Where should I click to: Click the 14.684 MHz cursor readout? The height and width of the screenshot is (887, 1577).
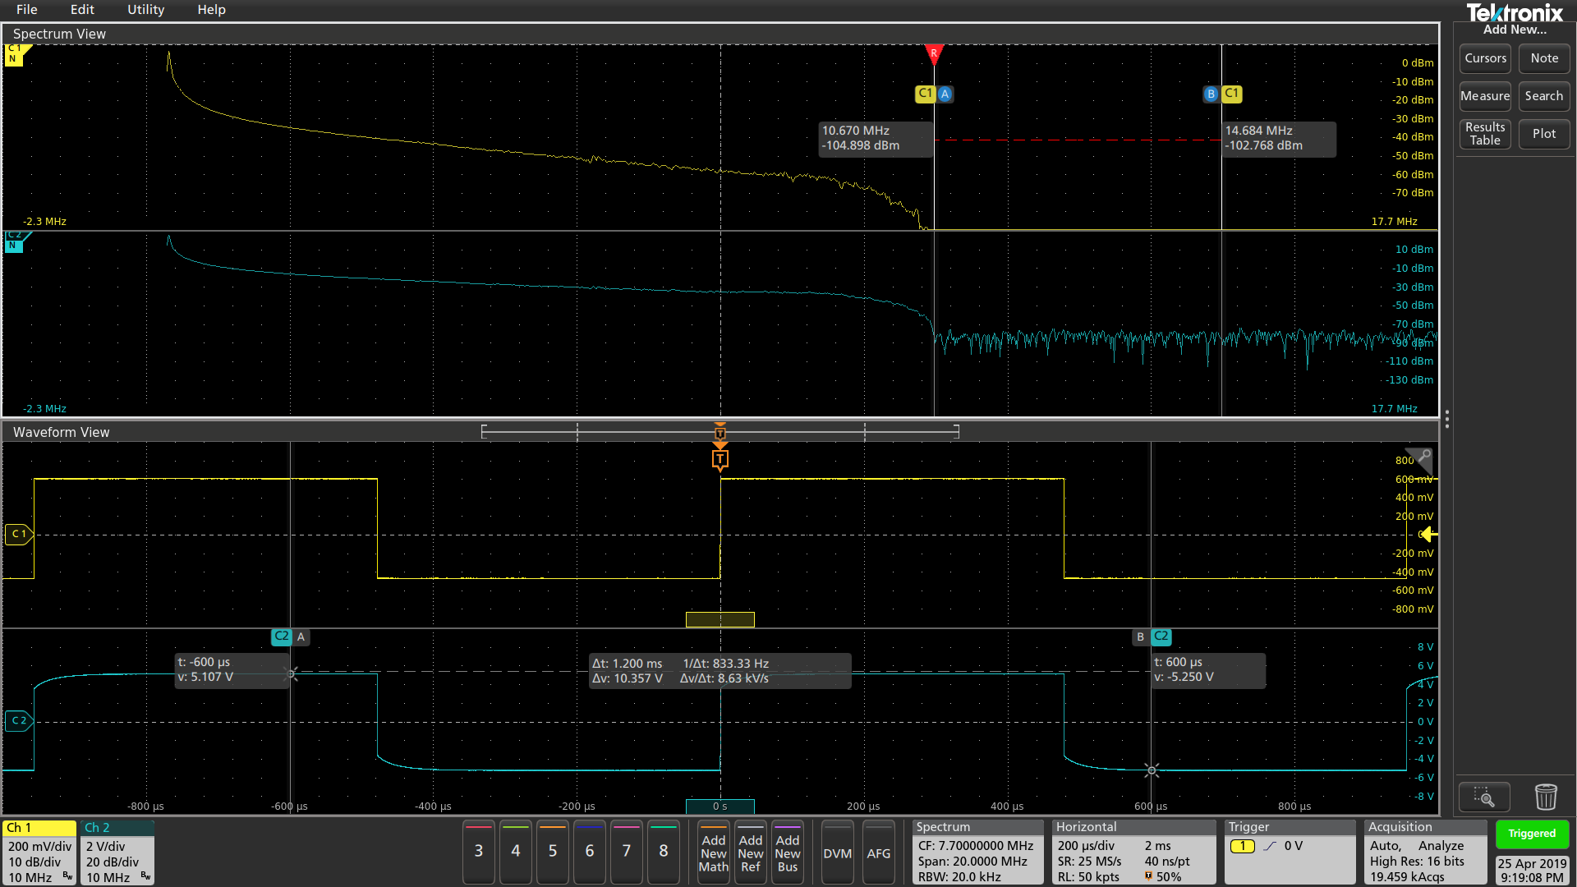click(1279, 138)
